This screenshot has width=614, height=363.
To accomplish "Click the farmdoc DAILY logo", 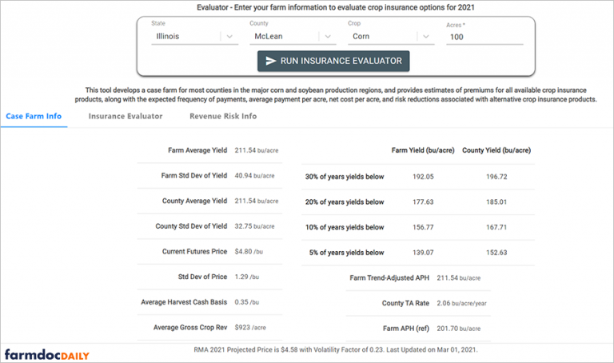I will [47, 355].
